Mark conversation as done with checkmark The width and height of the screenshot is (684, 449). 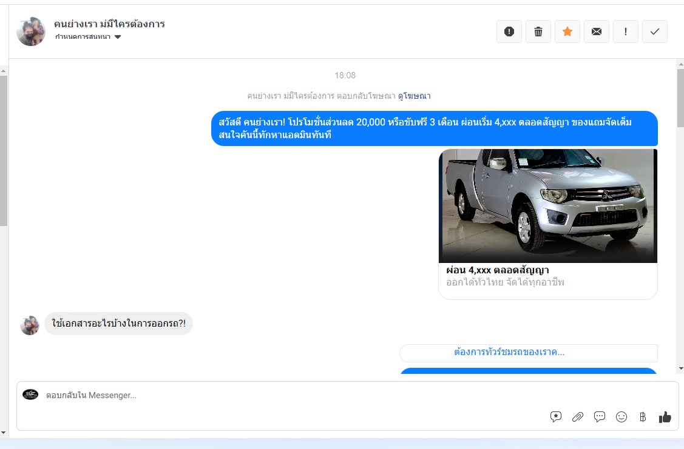[654, 32]
